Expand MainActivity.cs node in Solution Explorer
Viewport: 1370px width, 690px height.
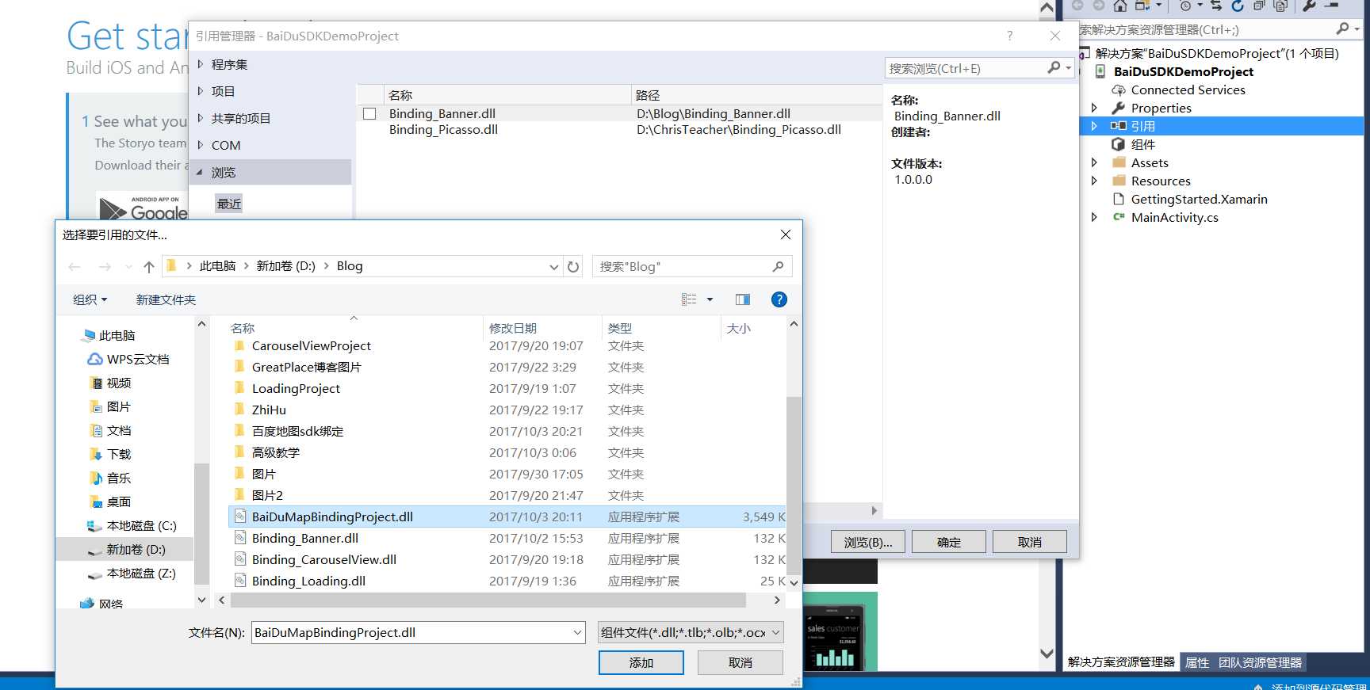pos(1094,218)
